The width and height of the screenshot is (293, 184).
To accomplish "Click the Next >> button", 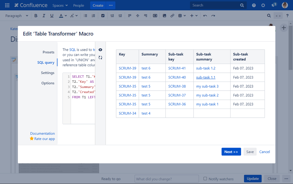I will (231, 152).
